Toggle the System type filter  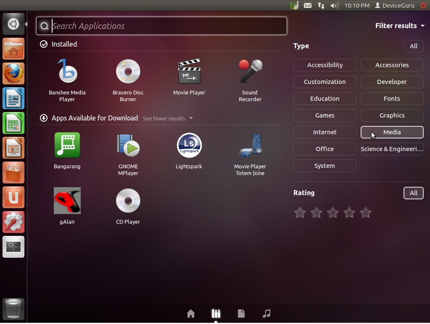(324, 166)
